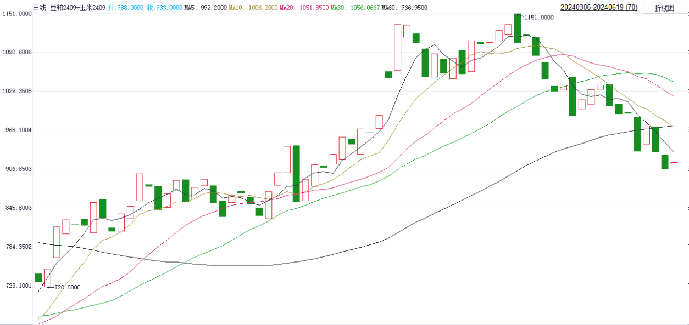Click the 845.6003 y-axis label

pos(16,208)
